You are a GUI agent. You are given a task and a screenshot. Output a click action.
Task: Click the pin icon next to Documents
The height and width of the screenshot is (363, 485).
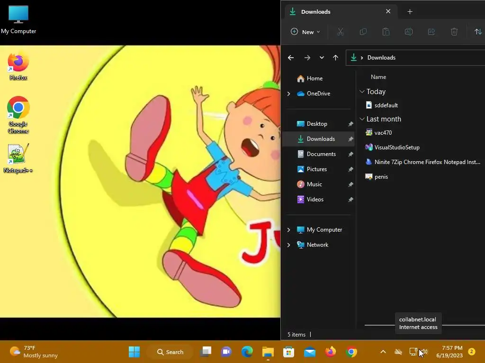point(350,155)
